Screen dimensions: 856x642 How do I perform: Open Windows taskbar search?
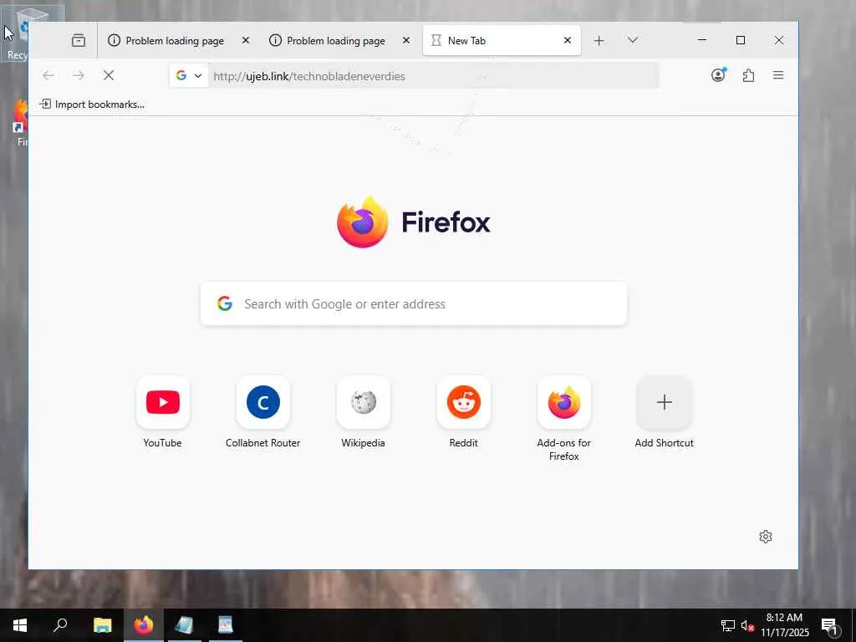click(x=60, y=625)
